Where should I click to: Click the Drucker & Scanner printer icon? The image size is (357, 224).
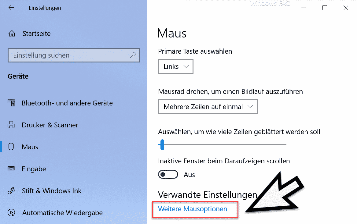click(11, 125)
